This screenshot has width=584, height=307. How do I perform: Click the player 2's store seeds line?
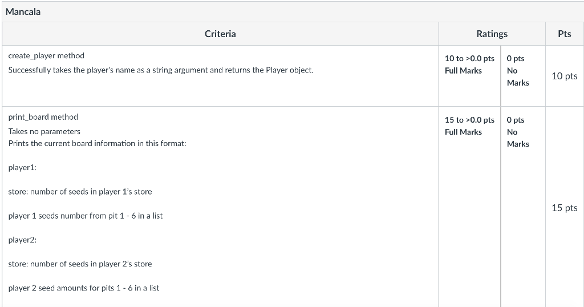point(80,264)
